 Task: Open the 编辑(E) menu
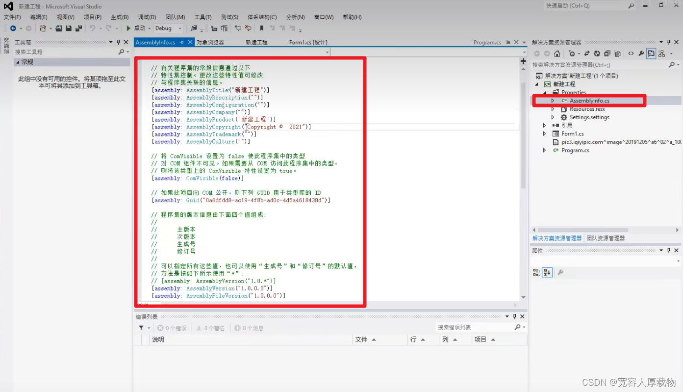coord(39,17)
